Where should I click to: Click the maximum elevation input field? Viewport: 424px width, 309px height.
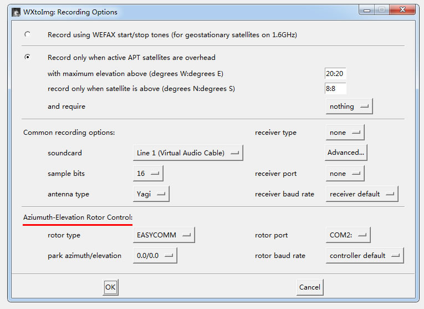[x=335, y=74]
